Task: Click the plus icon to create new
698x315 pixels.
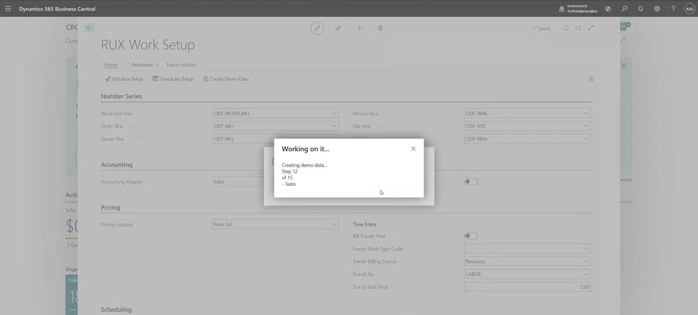Action: coord(359,28)
